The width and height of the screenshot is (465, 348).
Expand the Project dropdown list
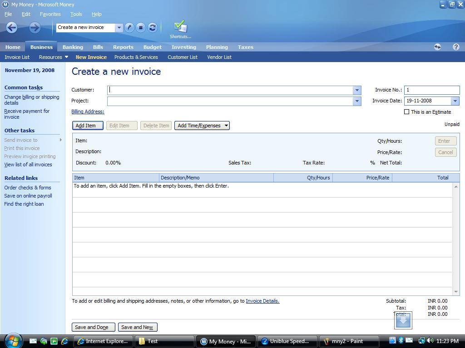pyautogui.click(x=357, y=101)
